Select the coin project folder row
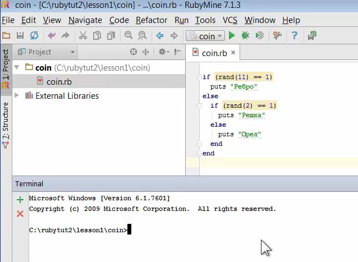The image size is (358, 262). pyautogui.click(x=99, y=67)
